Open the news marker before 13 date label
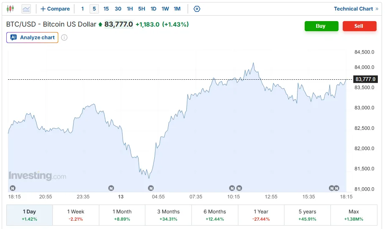This screenshot has width=385, height=229. (x=111, y=188)
